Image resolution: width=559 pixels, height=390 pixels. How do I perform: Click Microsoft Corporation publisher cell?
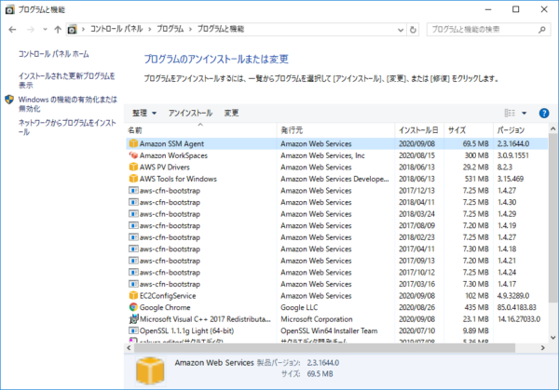[317, 319]
